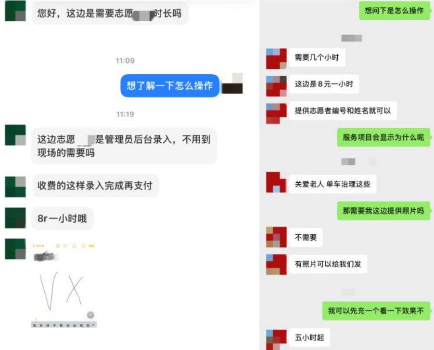Tap the '提供志愿者编号和姓名就可以' message bubble
434x350 pixels.
pos(343,111)
